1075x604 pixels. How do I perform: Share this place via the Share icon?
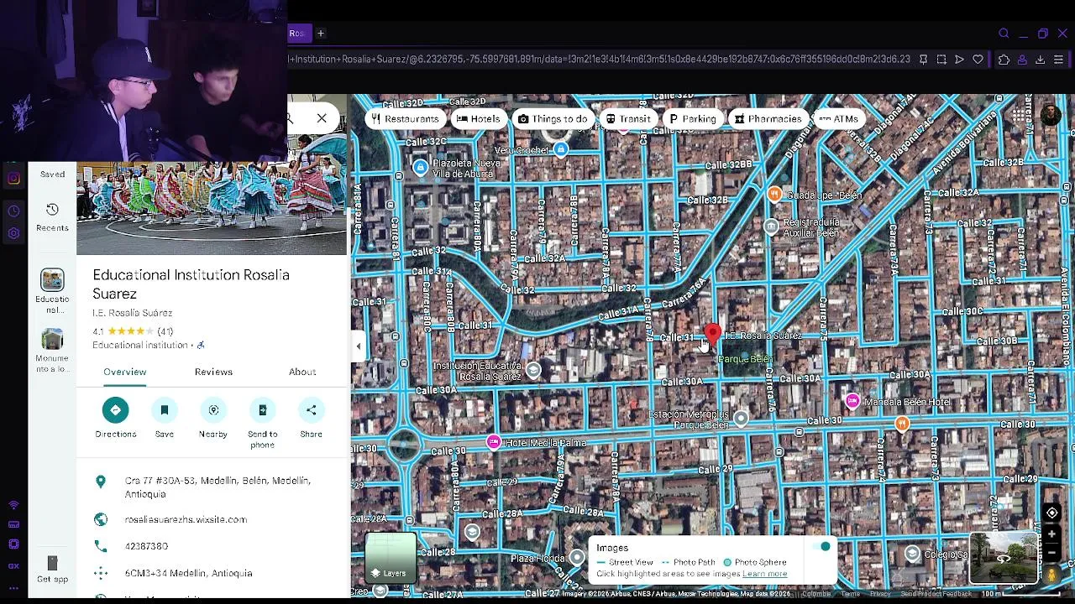(x=311, y=409)
